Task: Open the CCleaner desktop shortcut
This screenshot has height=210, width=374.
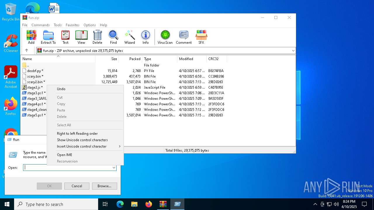Action: click(x=11, y=44)
